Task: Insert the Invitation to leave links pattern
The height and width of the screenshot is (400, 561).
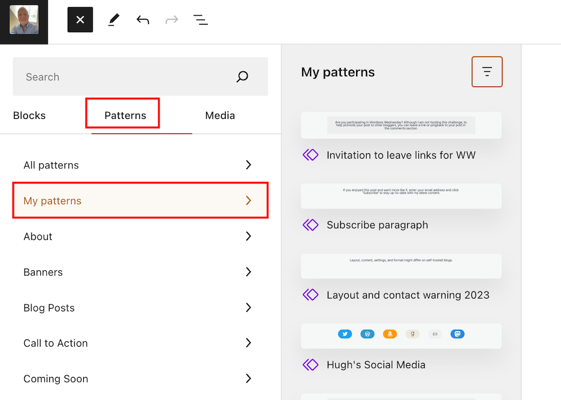Action: tap(401, 126)
